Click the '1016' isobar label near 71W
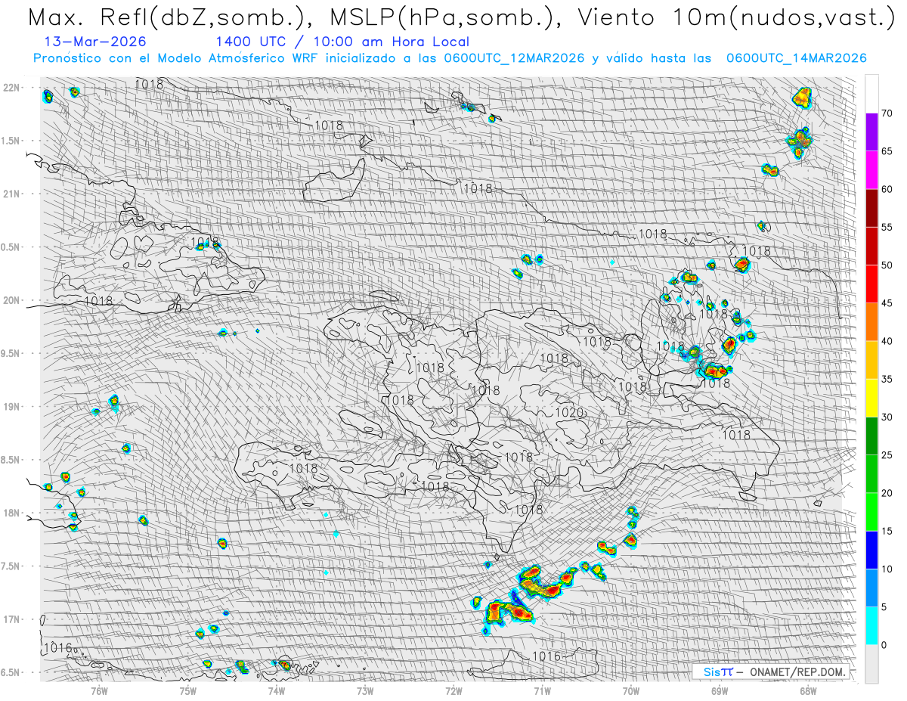The image size is (907, 701). pos(547,656)
